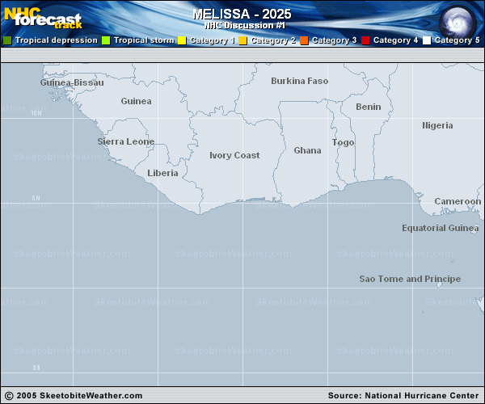
Task: Click the SkeetobiteWeather.com copyright text
Action: (x=74, y=395)
